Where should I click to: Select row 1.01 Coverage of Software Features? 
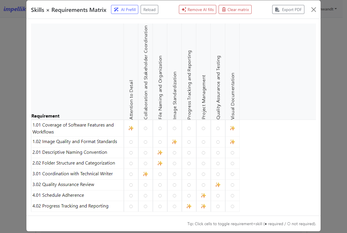77,128
